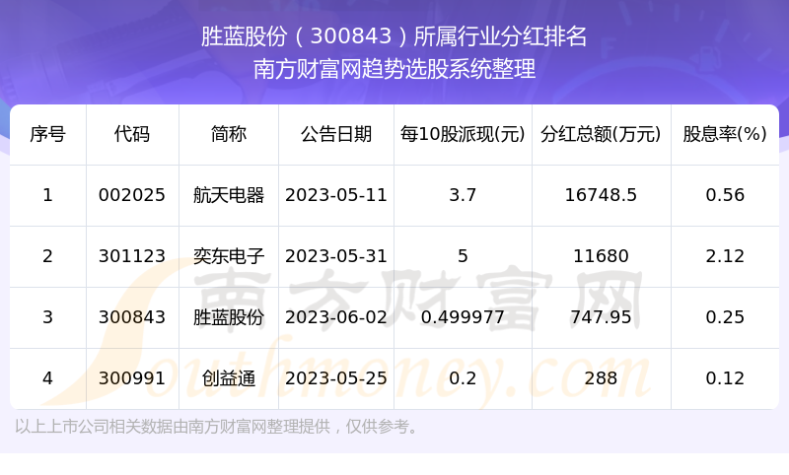Click total dividend 11680
Screen dimensions: 789x475
[601, 256]
